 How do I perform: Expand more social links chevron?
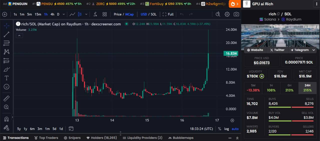click(x=314, y=50)
